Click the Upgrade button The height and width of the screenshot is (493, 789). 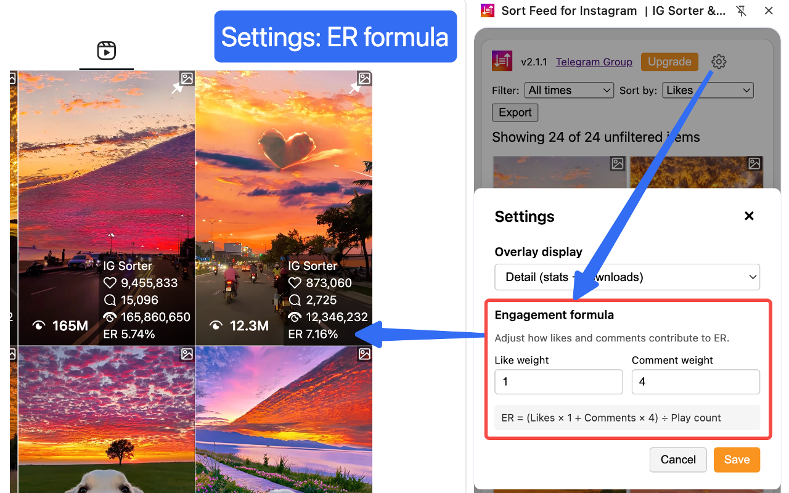pos(669,62)
